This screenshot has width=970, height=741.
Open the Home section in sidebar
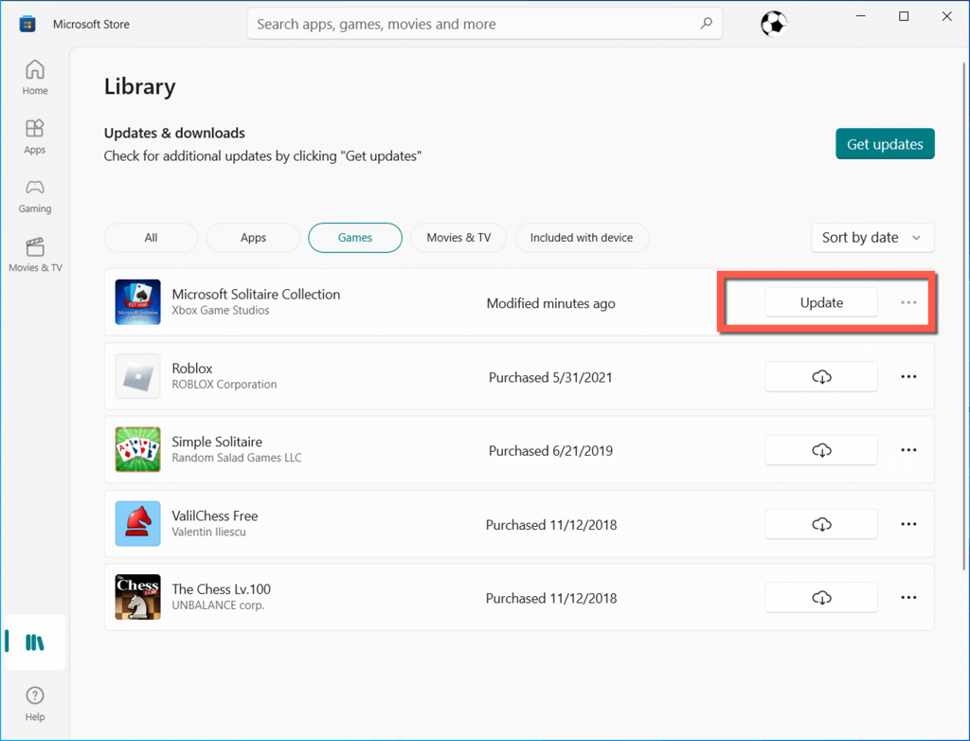point(35,78)
